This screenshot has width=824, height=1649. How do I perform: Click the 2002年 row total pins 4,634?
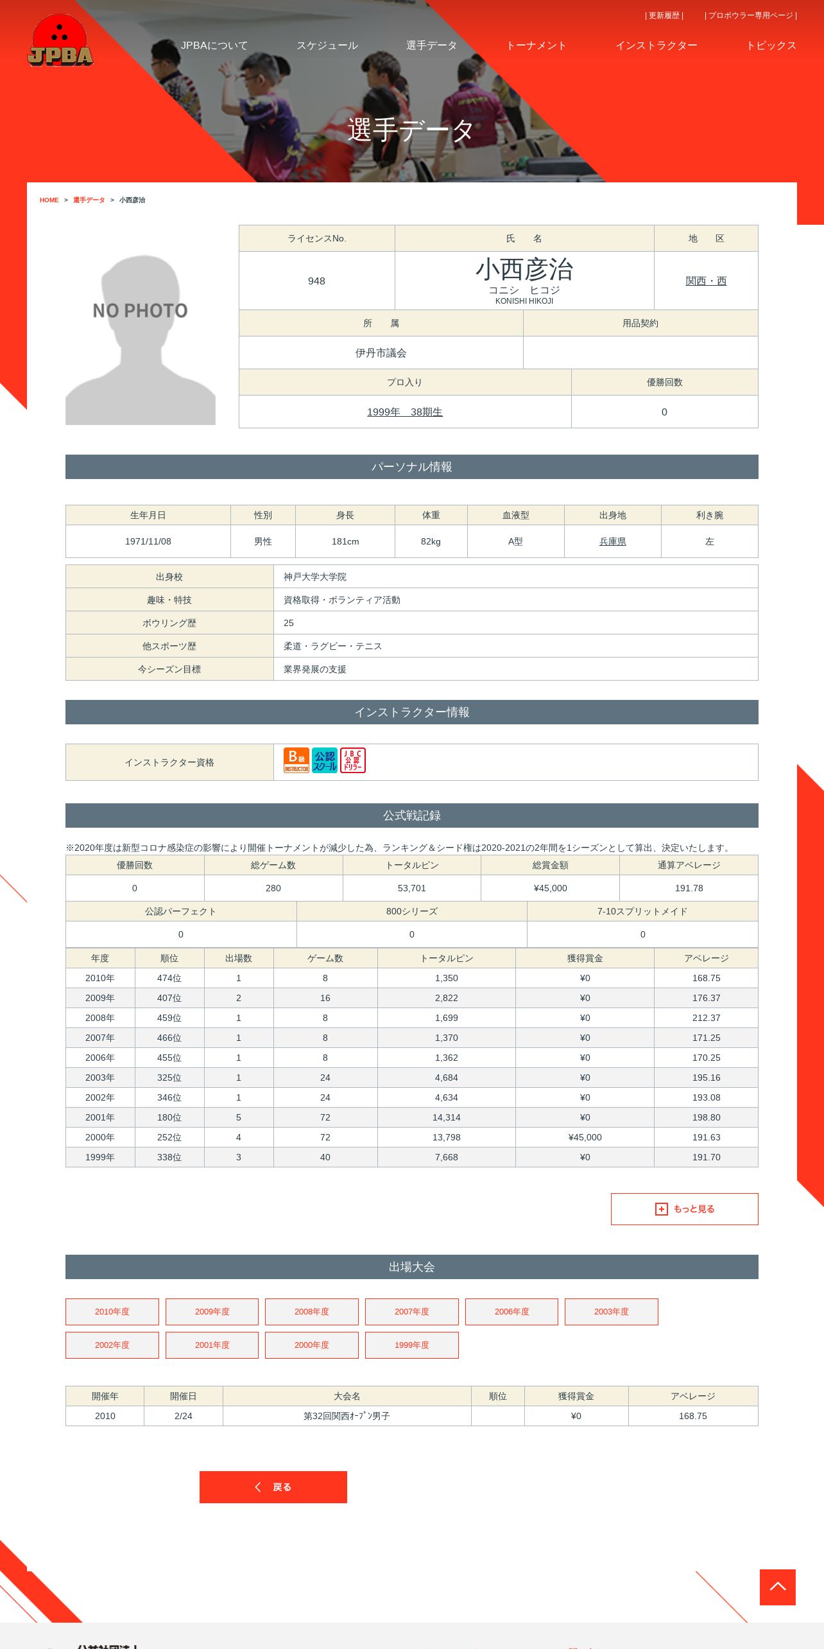(447, 1097)
